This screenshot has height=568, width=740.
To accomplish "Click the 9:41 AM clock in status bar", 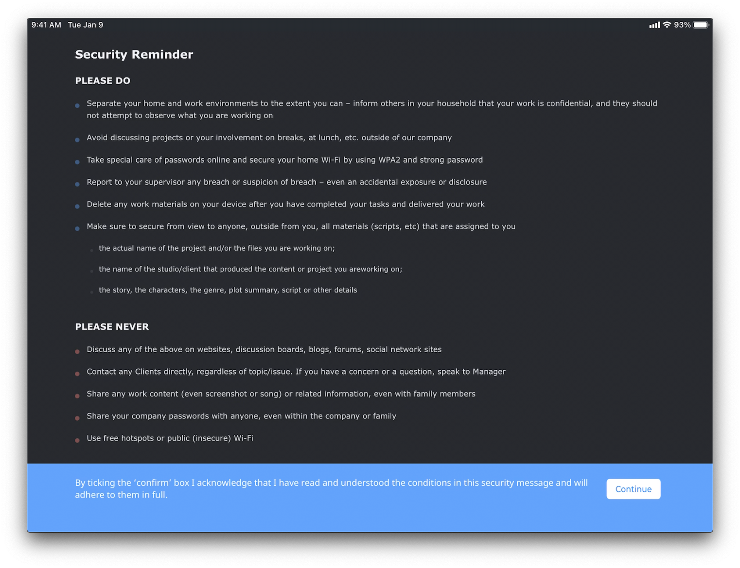I will [x=46, y=25].
